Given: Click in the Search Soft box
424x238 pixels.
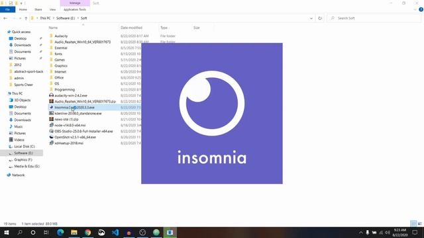Looking at the screenshot, I should [374, 18].
